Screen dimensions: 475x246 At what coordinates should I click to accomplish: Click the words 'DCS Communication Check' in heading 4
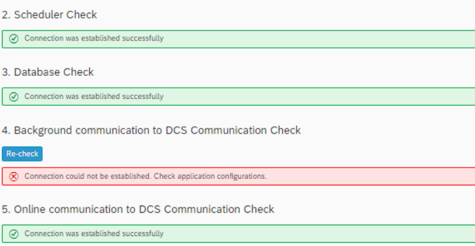[x=233, y=130]
